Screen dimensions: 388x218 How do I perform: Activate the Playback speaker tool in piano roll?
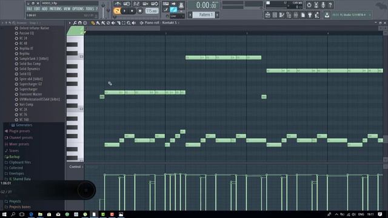click(x=134, y=23)
